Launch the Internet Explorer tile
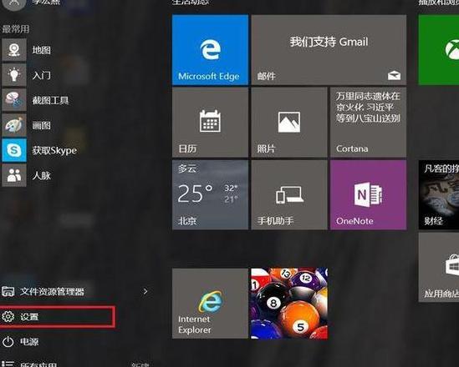459x367 pixels. [210, 304]
